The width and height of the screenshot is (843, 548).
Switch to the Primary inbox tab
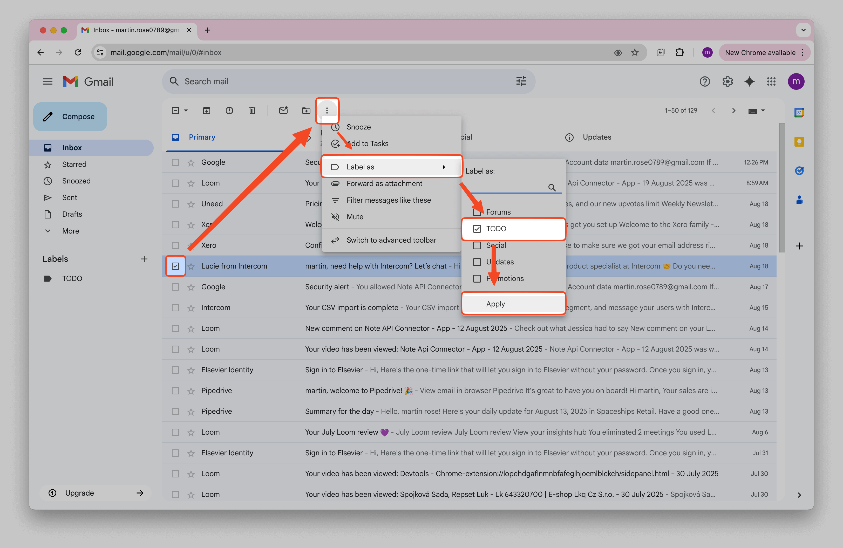[202, 137]
